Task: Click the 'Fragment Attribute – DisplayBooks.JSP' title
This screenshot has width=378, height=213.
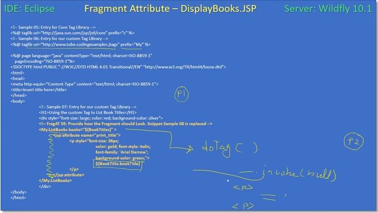Action: coord(170,9)
